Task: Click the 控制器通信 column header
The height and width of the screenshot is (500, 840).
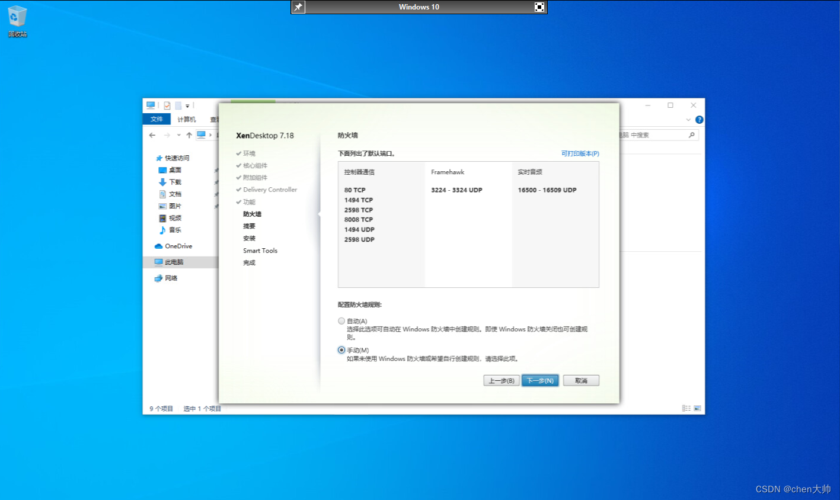Action: coord(359,172)
